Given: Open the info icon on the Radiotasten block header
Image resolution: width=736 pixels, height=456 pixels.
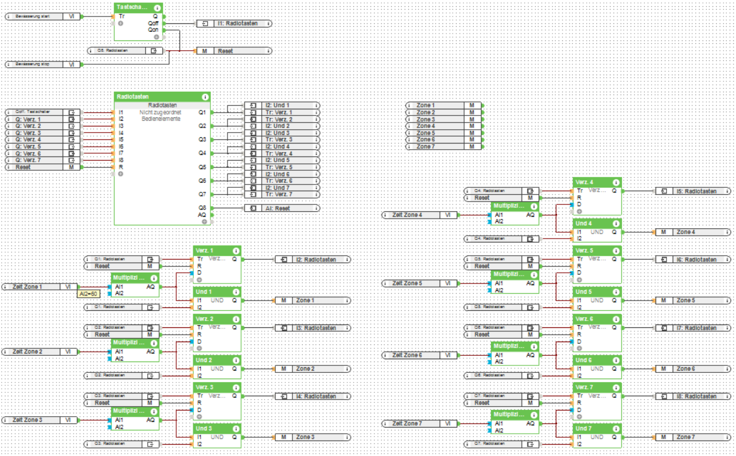Looking at the screenshot, I should [x=205, y=97].
